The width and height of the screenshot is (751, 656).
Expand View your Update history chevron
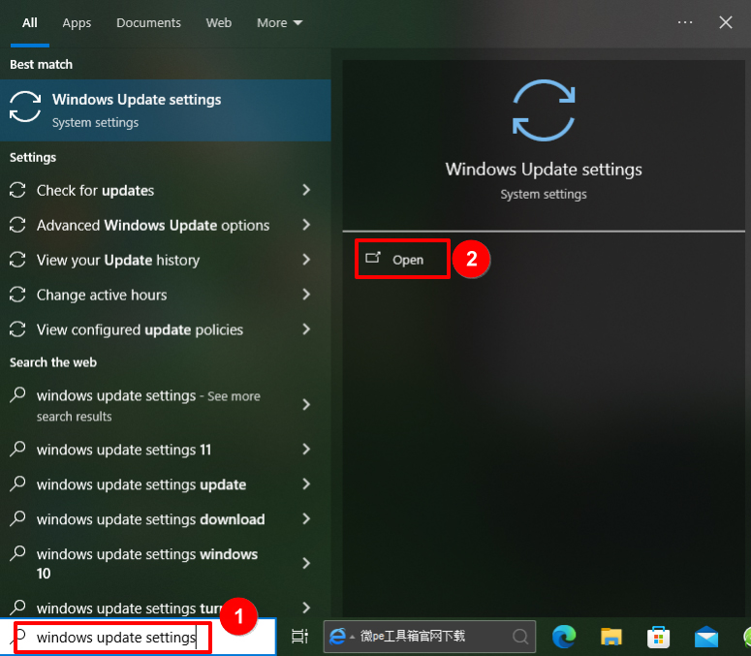(306, 260)
